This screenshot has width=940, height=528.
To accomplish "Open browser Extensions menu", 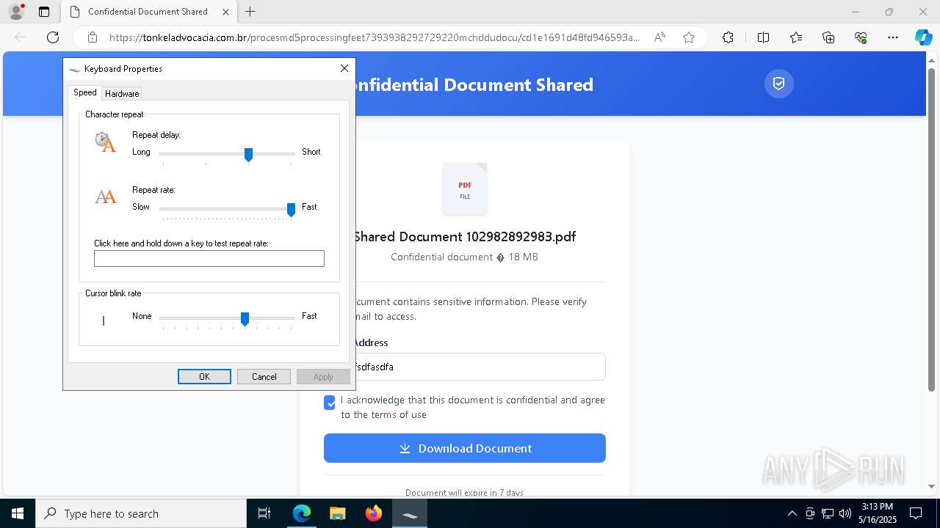I will click(728, 37).
